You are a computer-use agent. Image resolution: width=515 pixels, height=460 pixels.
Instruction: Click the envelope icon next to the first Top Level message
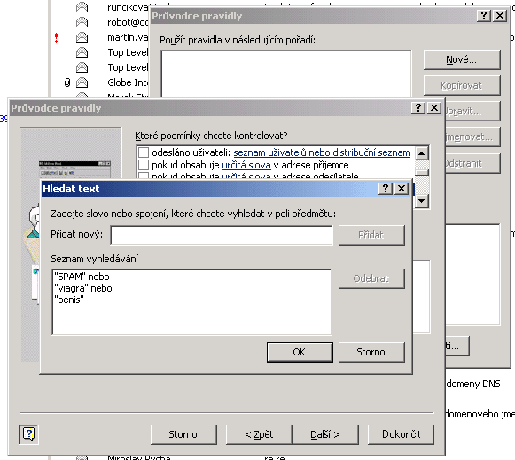click(82, 52)
